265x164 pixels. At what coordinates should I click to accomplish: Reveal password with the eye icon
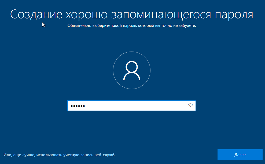190,105
